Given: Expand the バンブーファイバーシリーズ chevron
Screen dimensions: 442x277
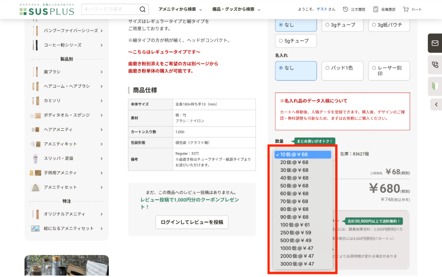Looking at the screenshot, I should point(101,31).
